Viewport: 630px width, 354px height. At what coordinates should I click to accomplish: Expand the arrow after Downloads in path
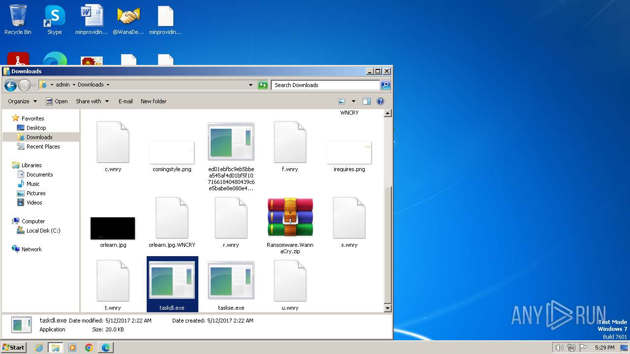coord(108,85)
